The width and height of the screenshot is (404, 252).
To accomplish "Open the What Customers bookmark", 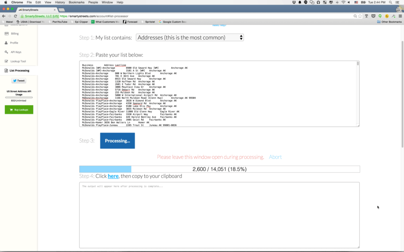I will (105, 22).
